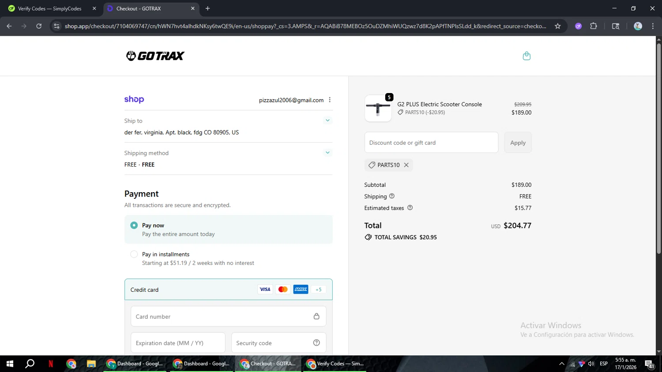Close the Checkout - GOTRAX tab
The image size is (662, 372).
coord(193,8)
